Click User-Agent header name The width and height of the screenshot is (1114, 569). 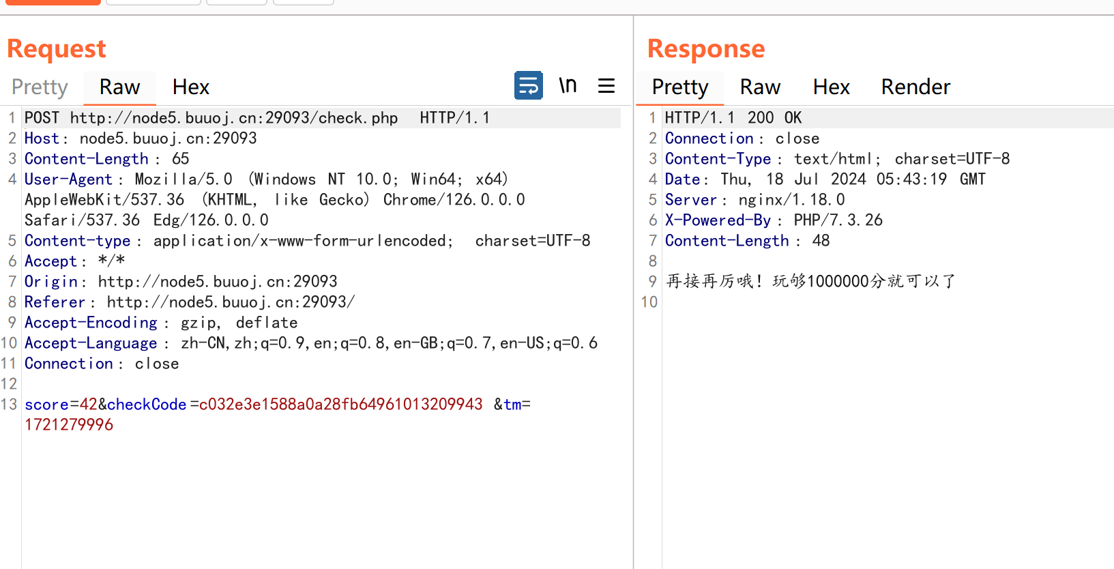click(x=68, y=179)
